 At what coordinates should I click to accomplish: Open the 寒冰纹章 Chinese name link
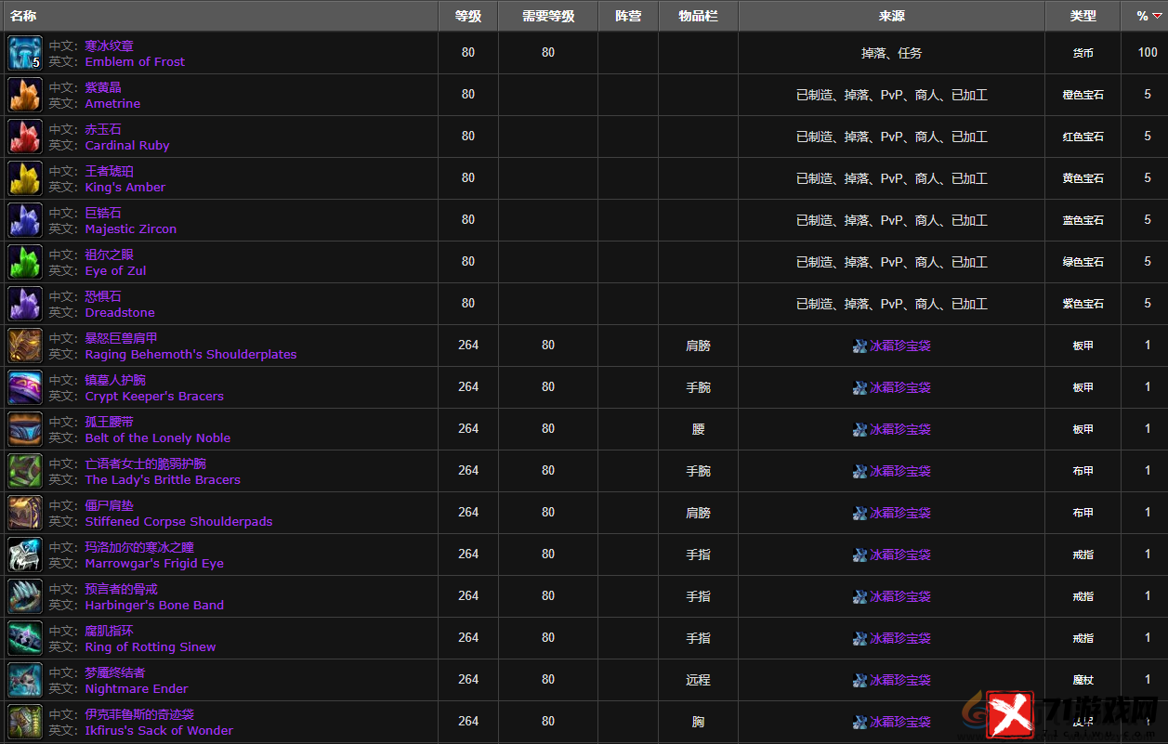[109, 46]
